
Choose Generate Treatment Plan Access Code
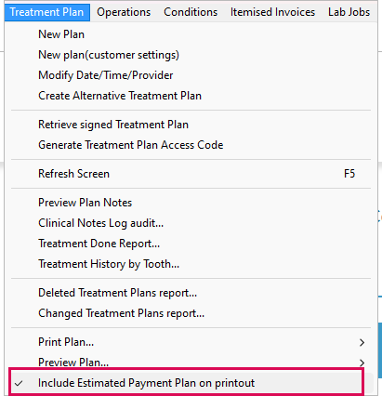(x=191, y=145)
